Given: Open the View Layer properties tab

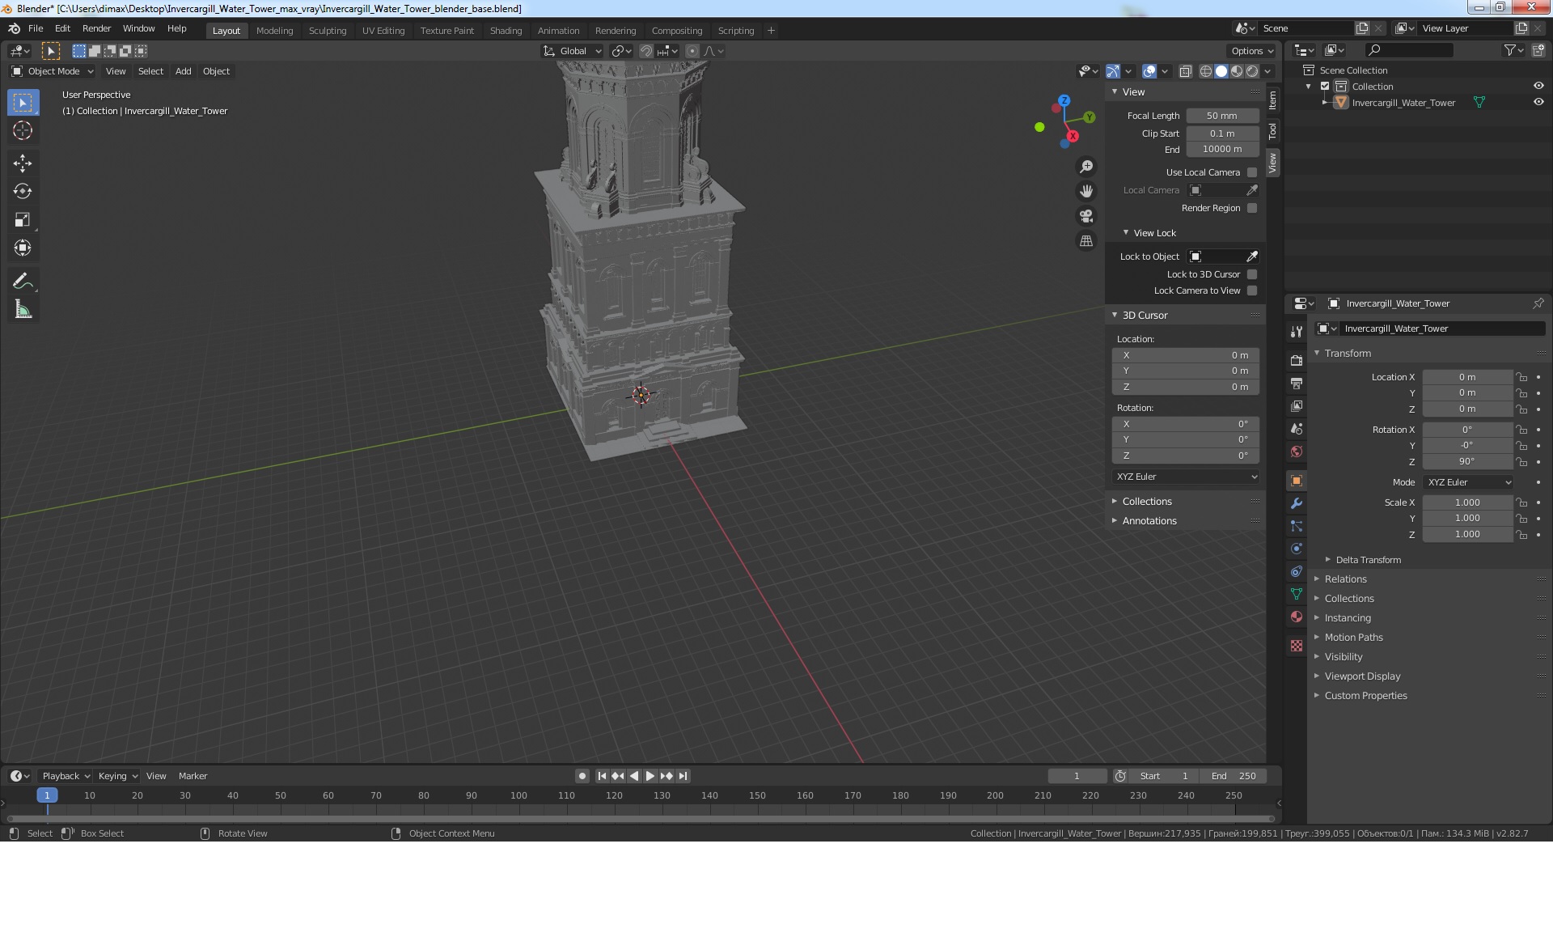Looking at the screenshot, I should click(x=1297, y=406).
